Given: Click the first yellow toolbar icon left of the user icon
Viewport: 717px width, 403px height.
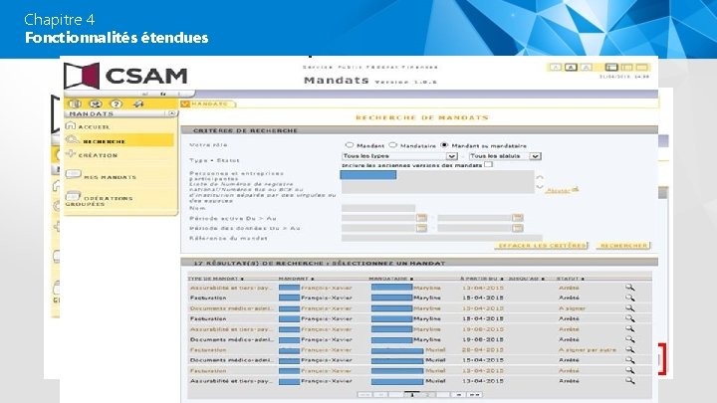Looking at the screenshot, I should 75,104.
